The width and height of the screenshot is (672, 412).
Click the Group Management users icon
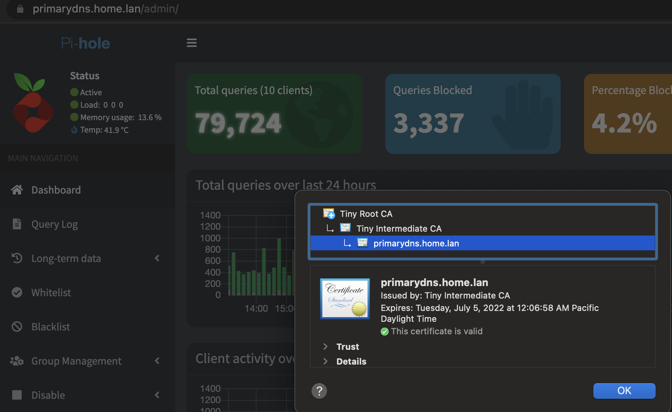tap(17, 361)
